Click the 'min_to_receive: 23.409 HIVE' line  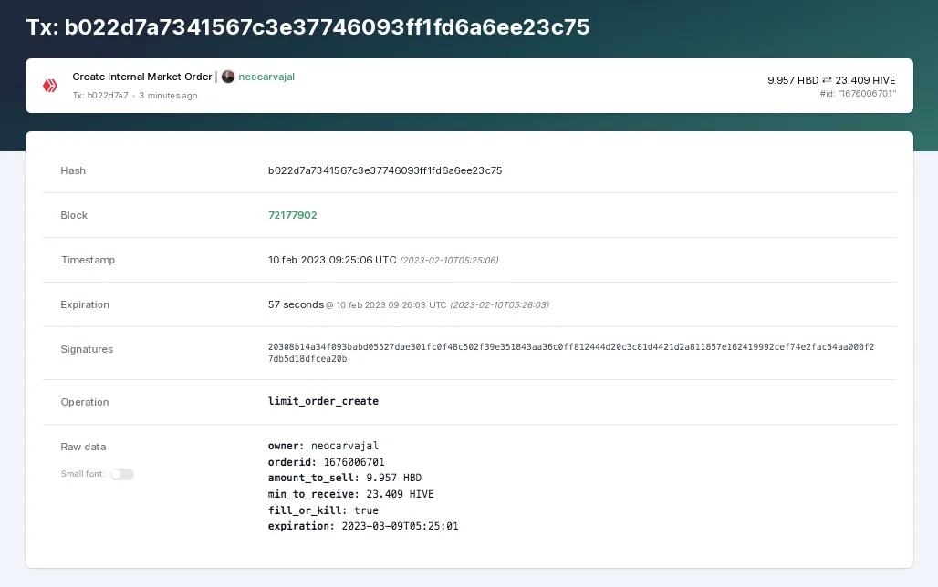350,494
